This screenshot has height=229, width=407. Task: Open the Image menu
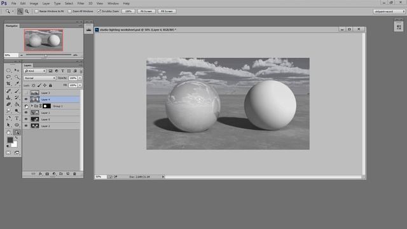pyautogui.click(x=34, y=3)
